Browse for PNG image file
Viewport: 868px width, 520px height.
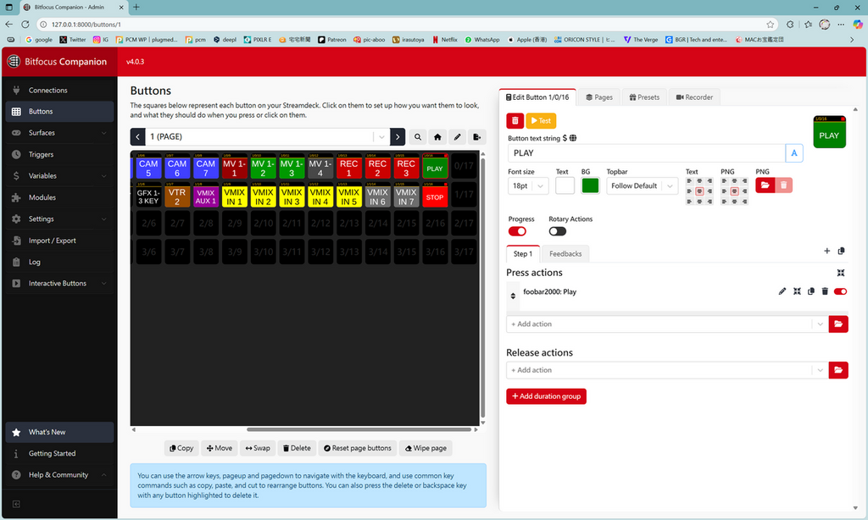coord(765,185)
